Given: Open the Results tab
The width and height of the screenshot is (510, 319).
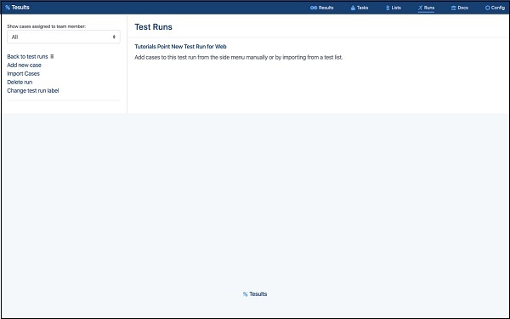Looking at the screenshot, I should tap(321, 8).
